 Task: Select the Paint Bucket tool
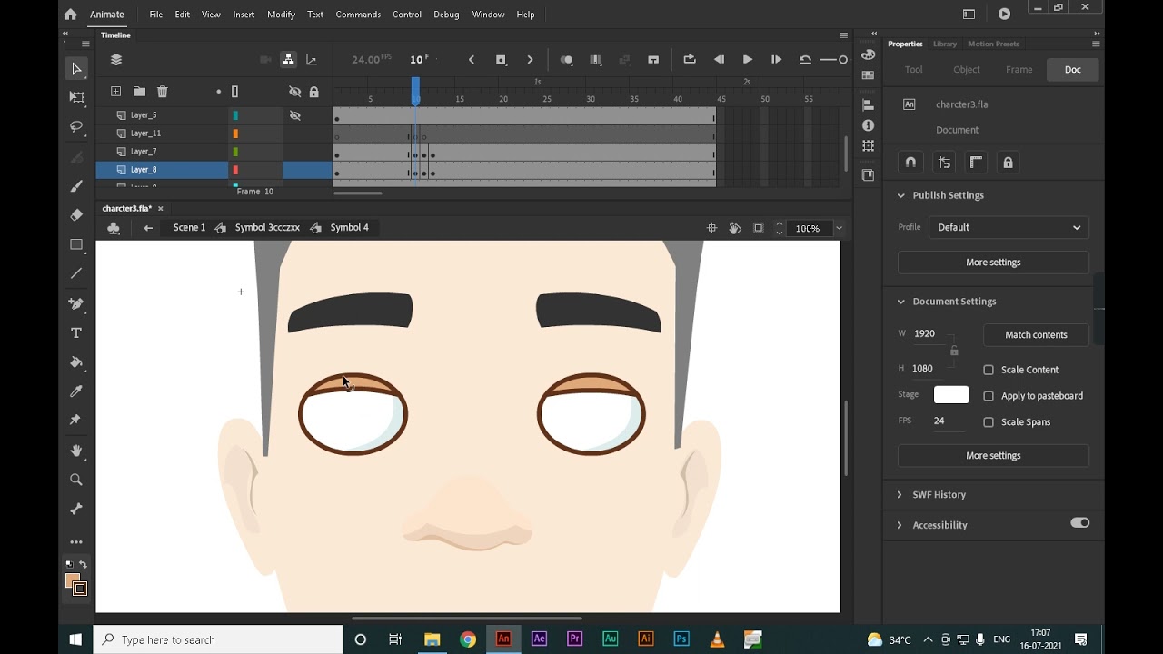click(76, 362)
